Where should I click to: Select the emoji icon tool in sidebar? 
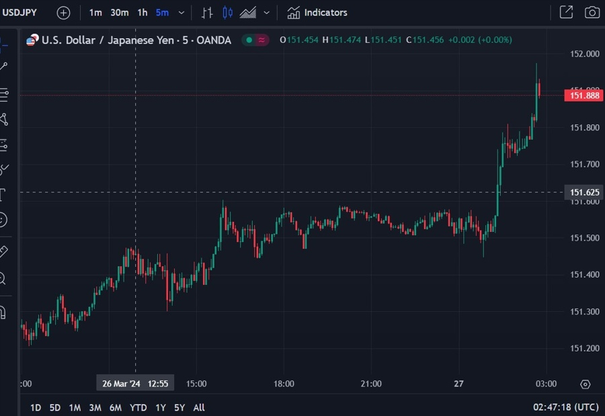[2, 220]
